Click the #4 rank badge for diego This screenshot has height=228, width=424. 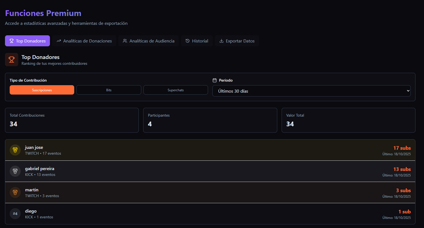click(15, 214)
